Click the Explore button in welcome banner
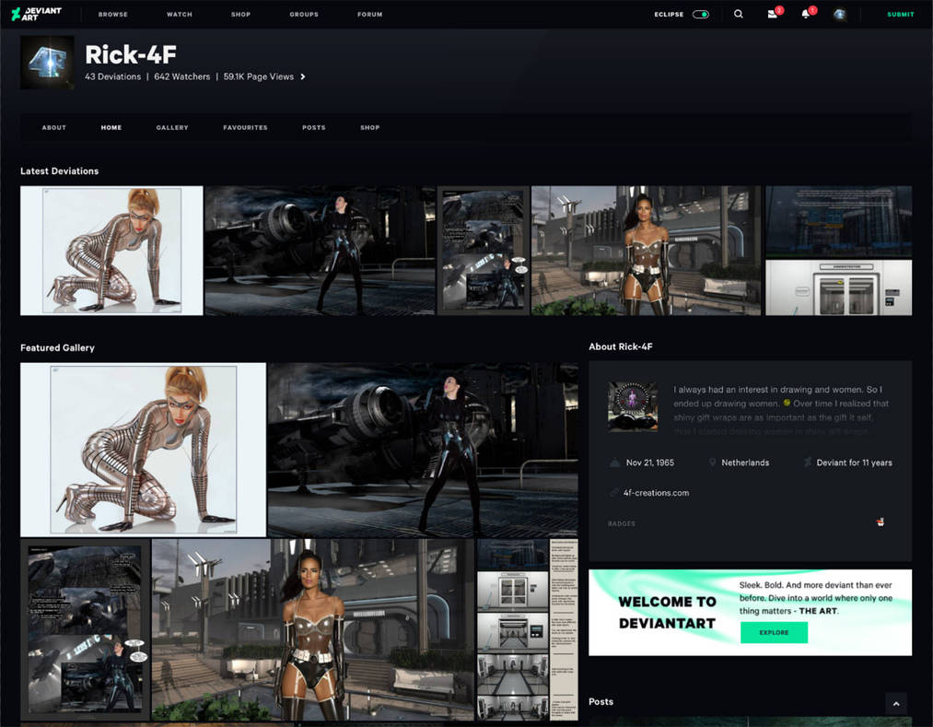This screenshot has width=933, height=727. point(774,632)
